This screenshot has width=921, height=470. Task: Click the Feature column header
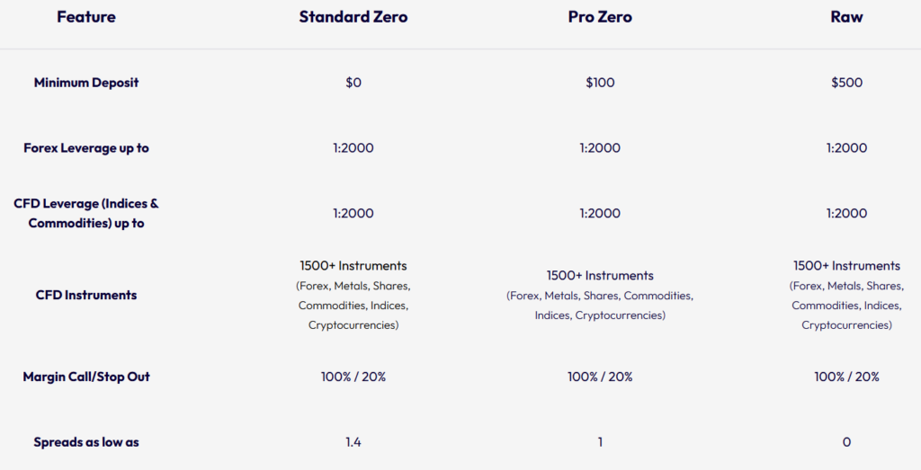(86, 17)
